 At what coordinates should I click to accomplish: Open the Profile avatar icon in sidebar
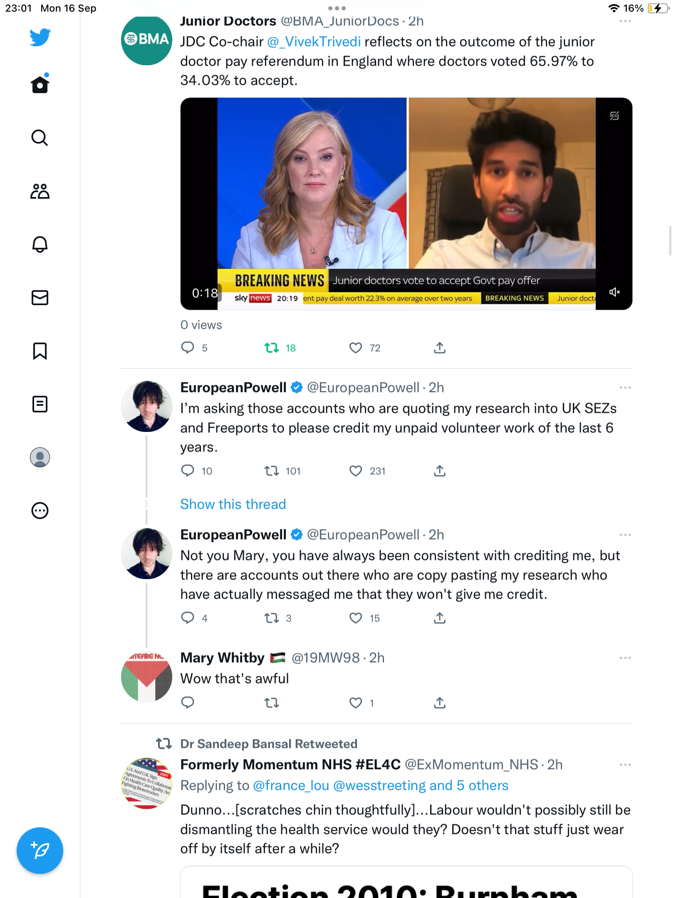(40, 457)
